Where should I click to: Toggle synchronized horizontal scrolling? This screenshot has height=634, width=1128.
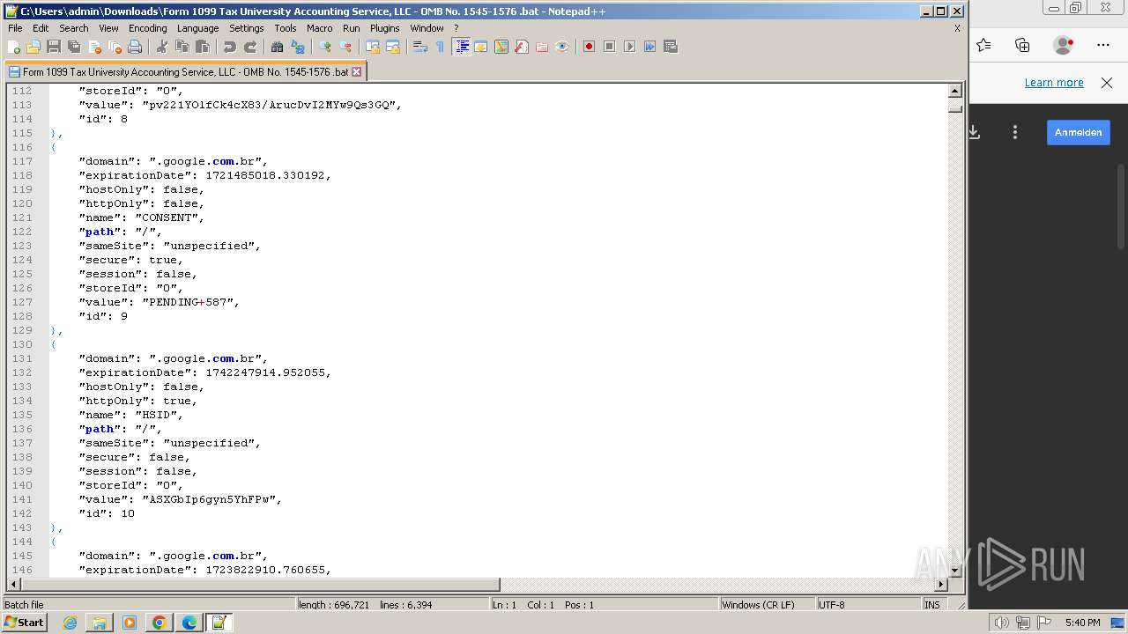pos(393,47)
